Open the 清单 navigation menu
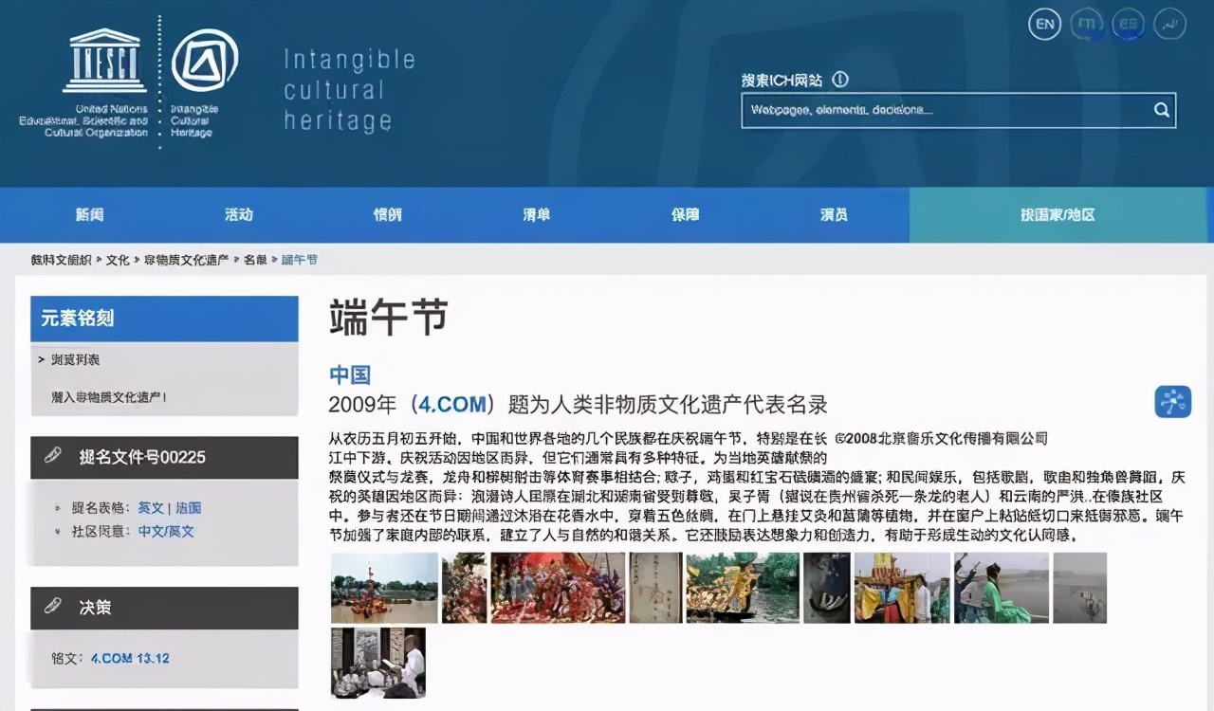The width and height of the screenshot is (1214, 711). pos(536,214)
